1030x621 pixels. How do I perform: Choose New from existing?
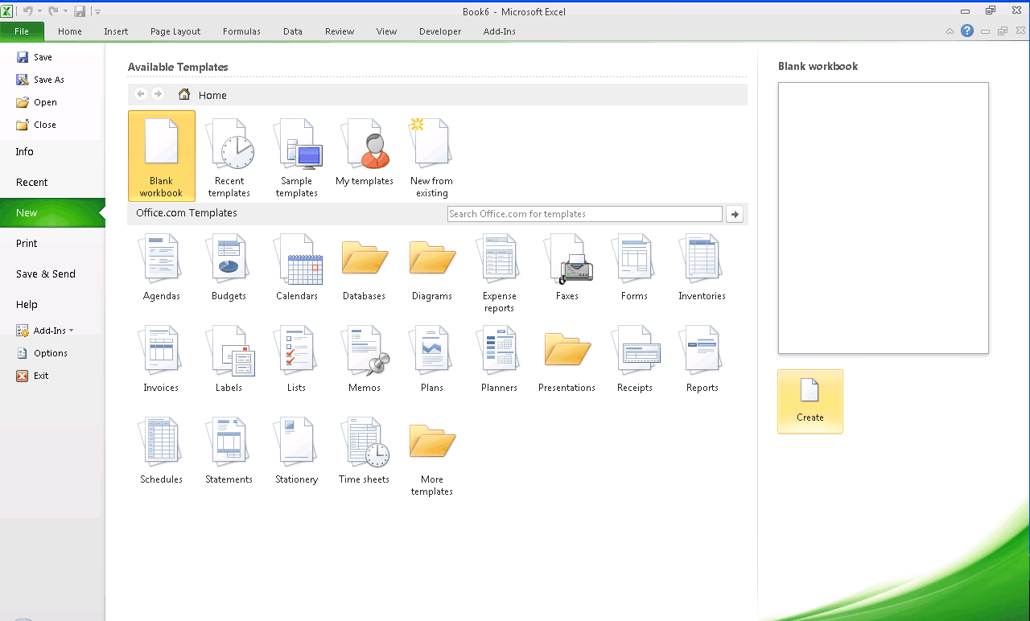point(432,156)
